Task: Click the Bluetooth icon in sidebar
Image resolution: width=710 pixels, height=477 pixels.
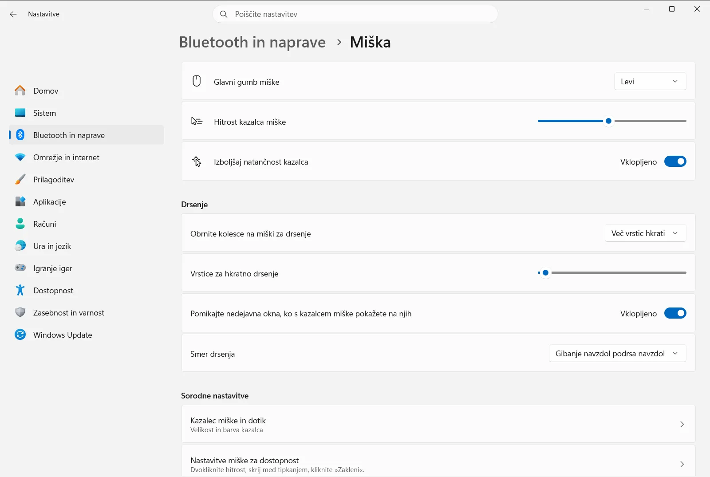Action: 20,135
